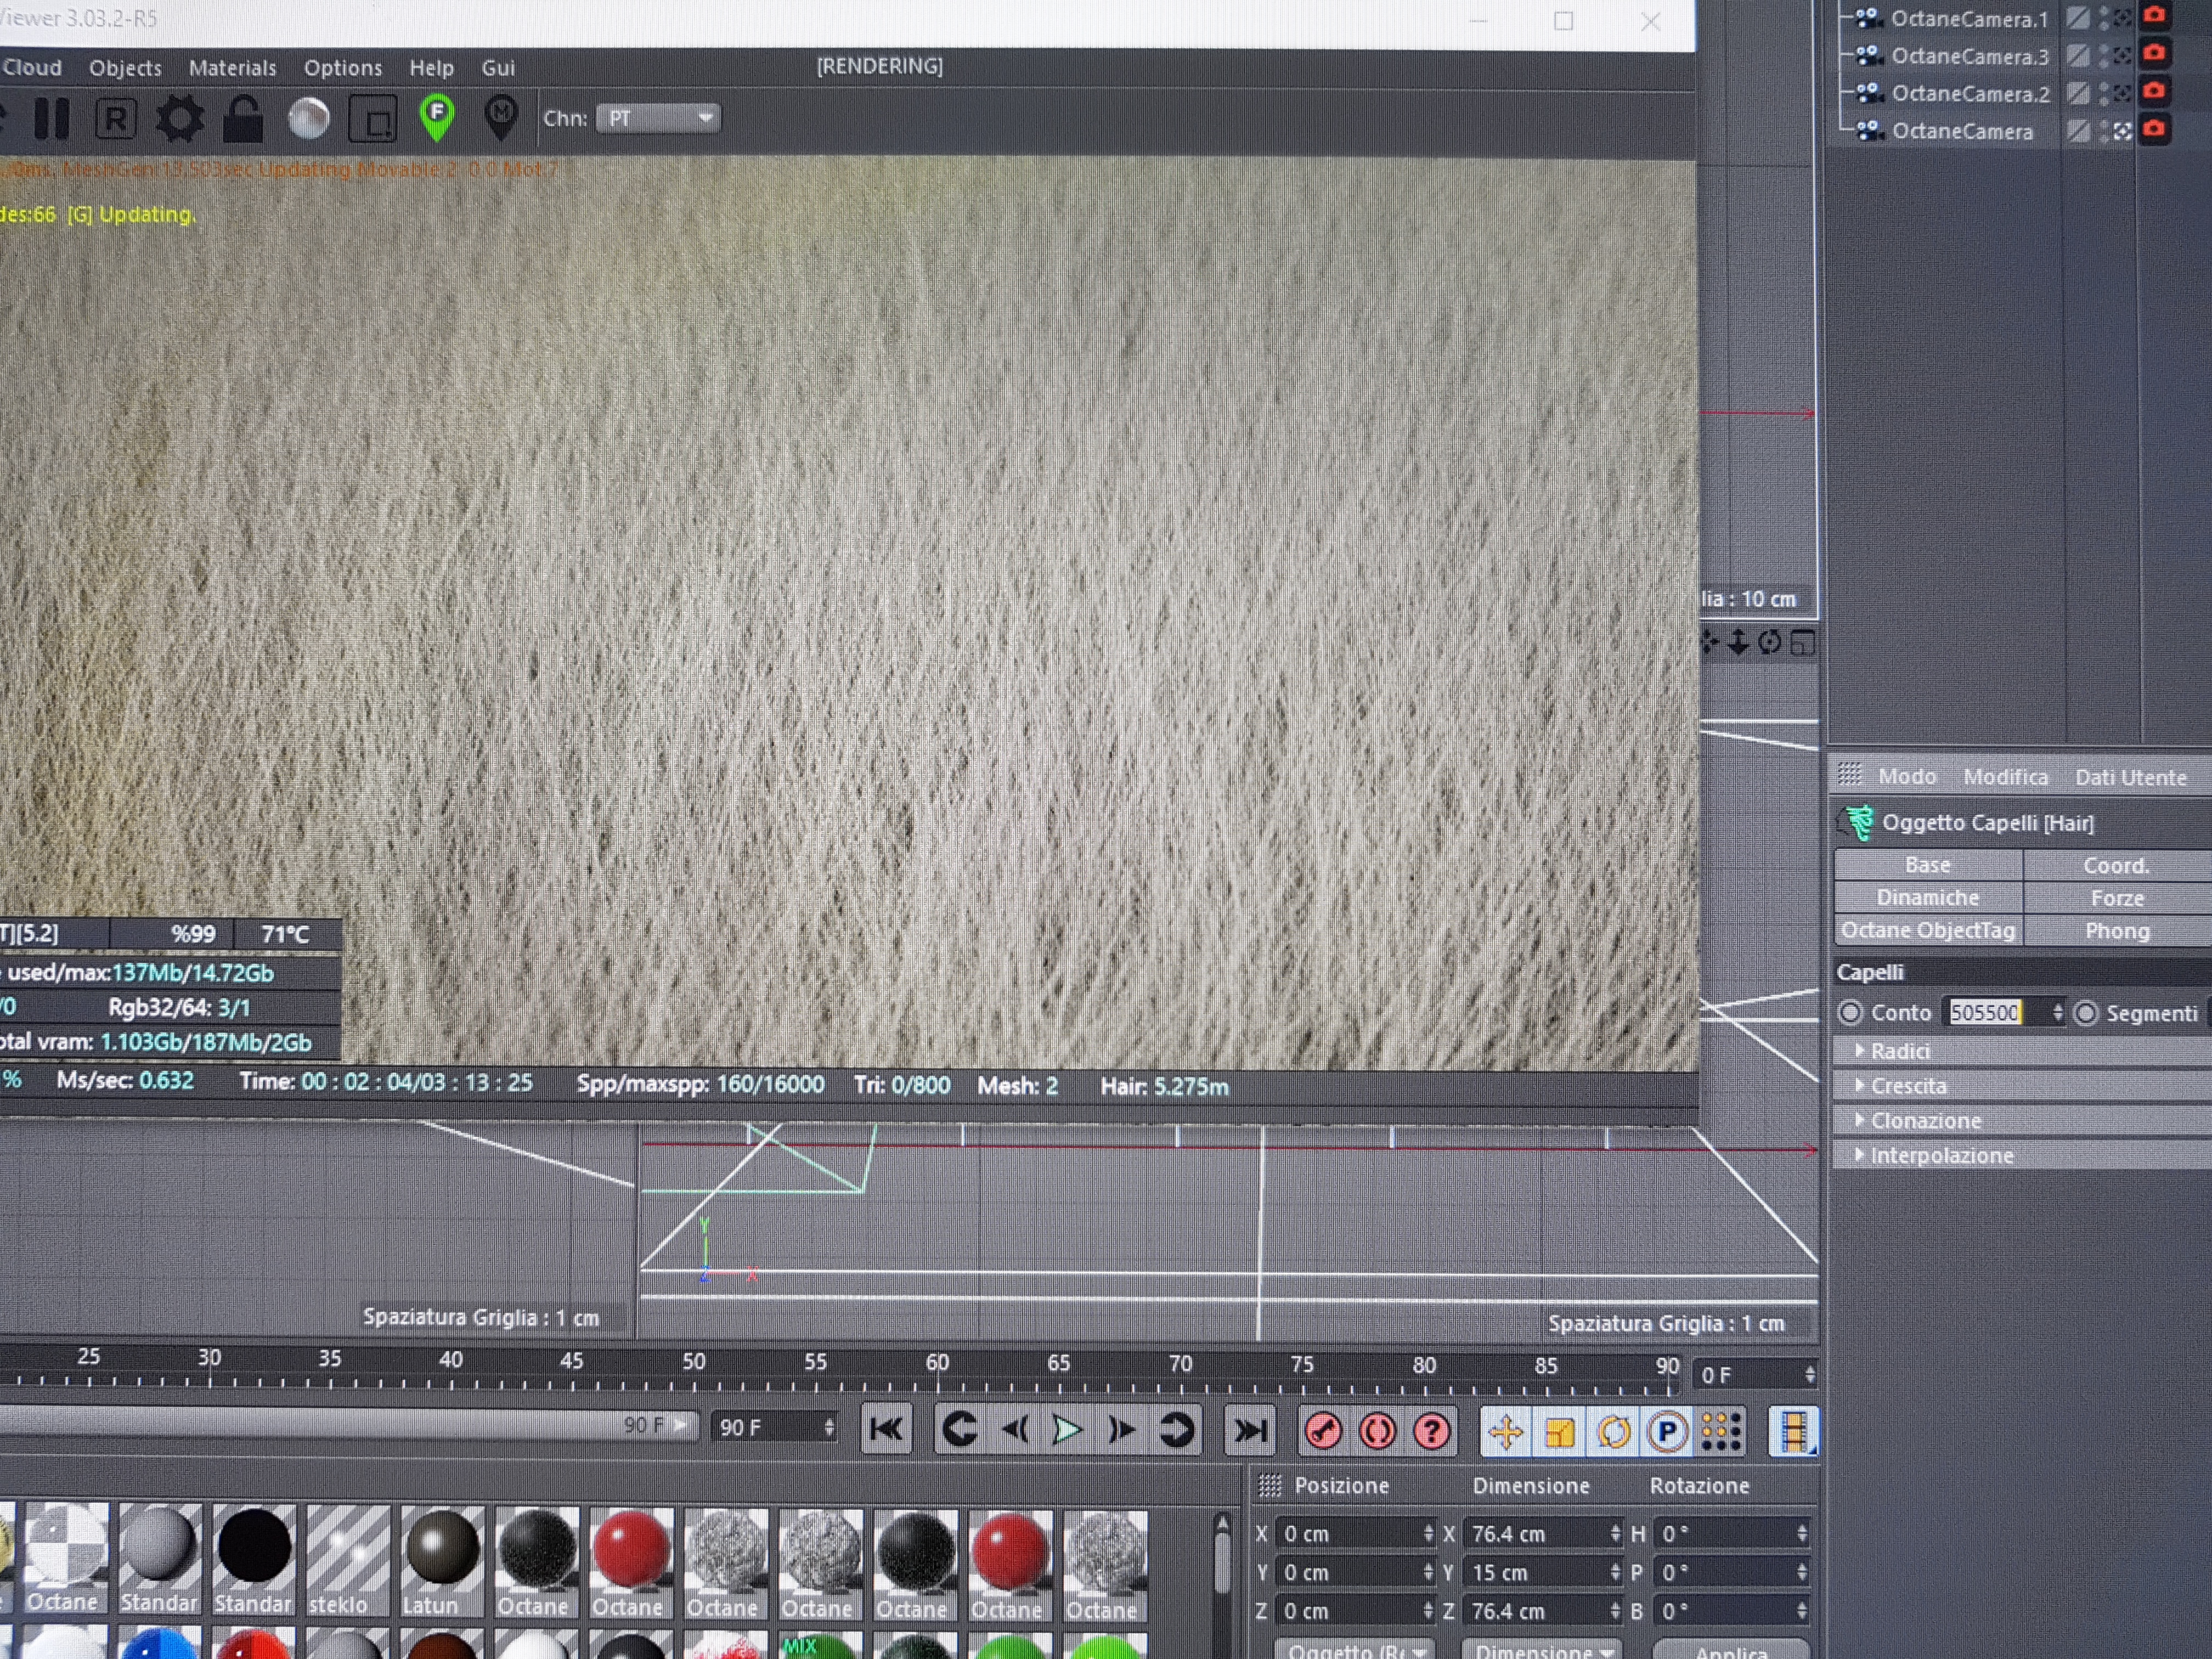
Task: Jump to the animation end frame
Action: pyautogui.click(x=1249, y=1431)
